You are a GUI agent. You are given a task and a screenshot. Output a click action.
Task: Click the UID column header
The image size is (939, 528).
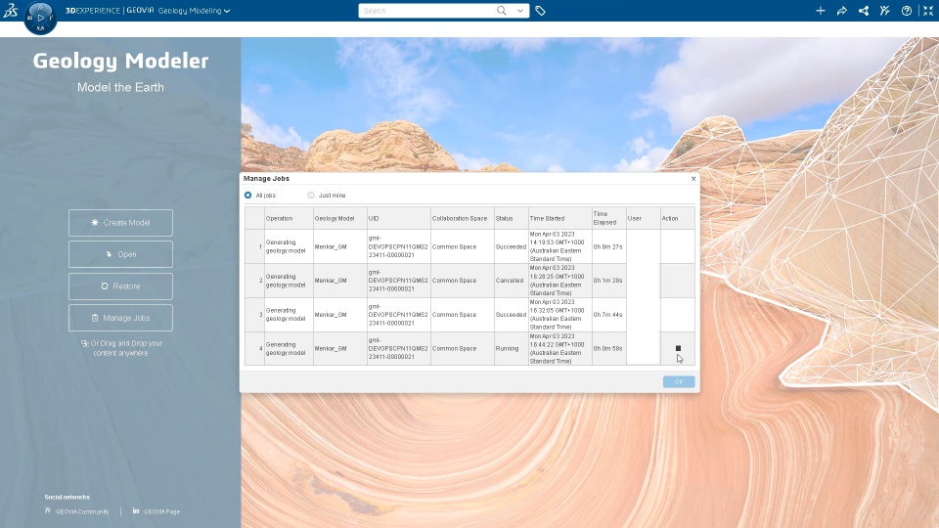(x=399, y=218)
